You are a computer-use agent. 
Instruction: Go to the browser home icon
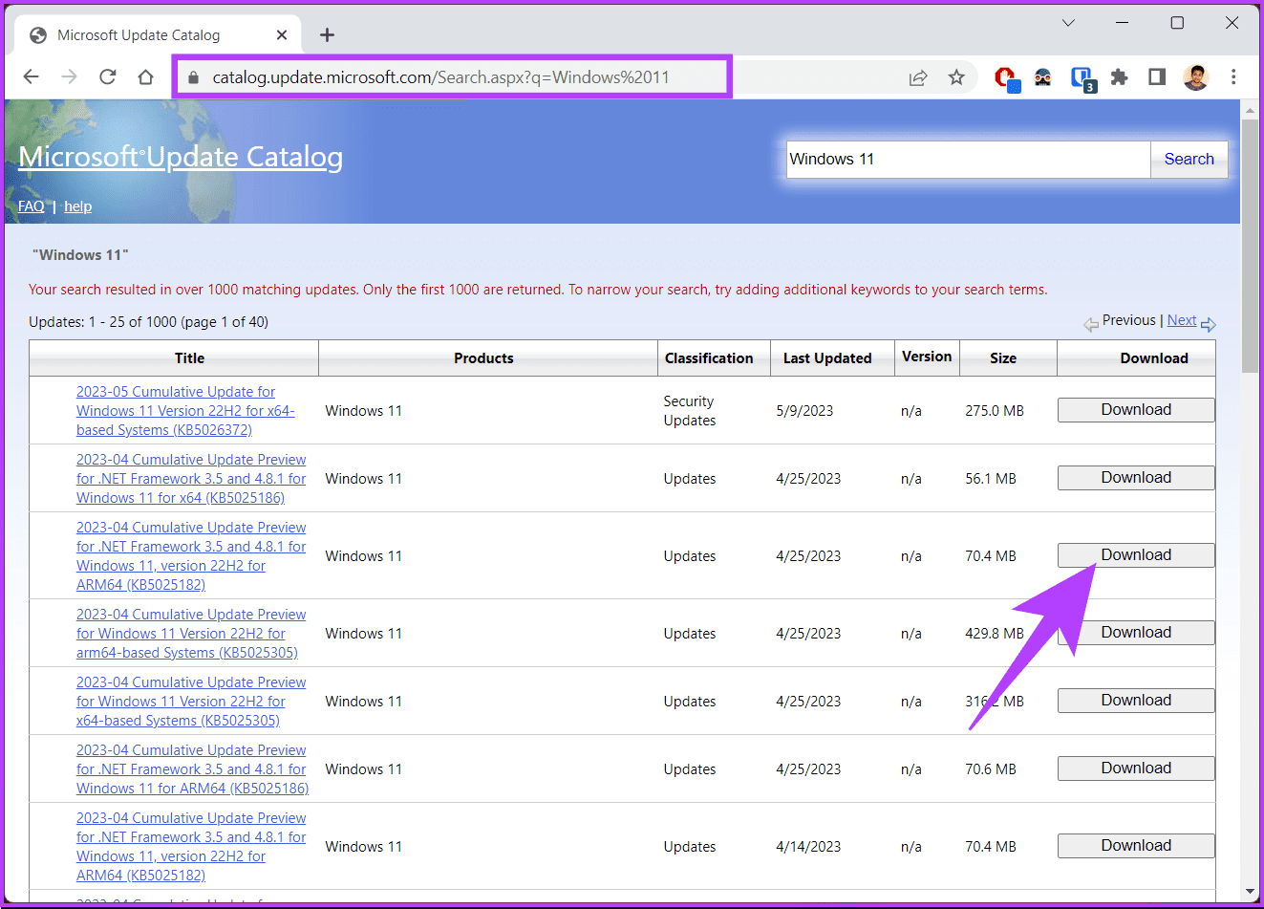click(145, 77)
